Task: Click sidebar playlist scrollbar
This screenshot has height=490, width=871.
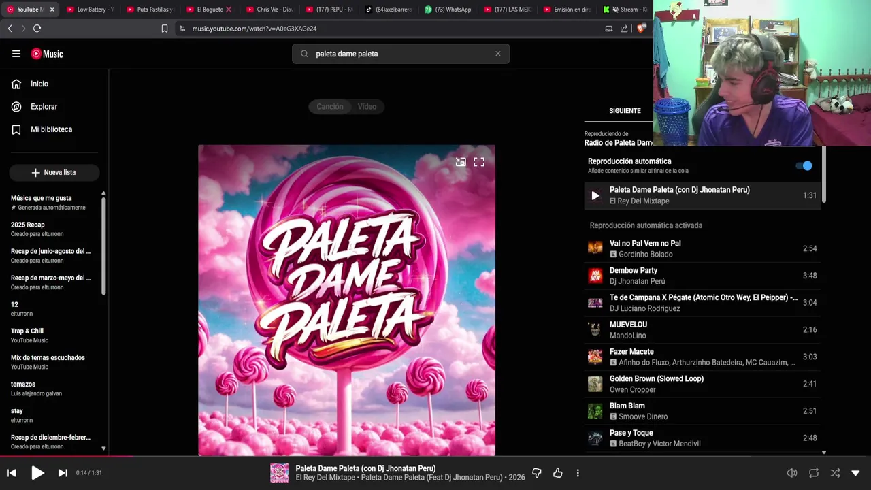Action: tap(103, 245)
